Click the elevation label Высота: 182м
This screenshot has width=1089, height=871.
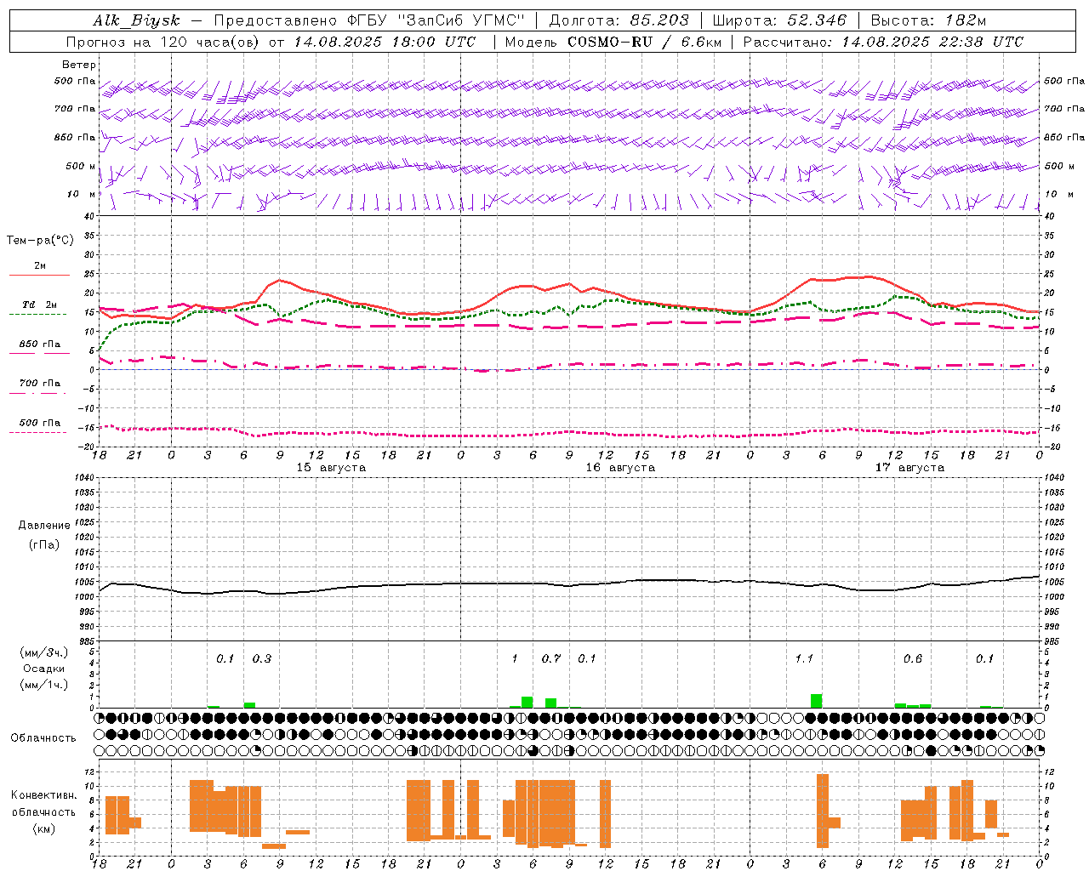(928, 20)
